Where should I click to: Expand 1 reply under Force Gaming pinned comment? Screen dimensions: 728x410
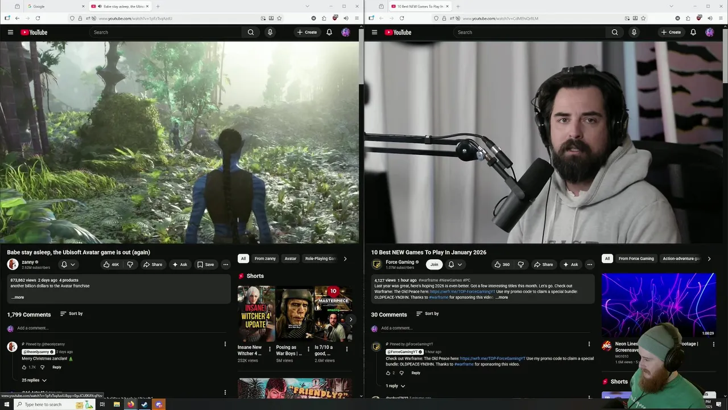click(395, 386)
